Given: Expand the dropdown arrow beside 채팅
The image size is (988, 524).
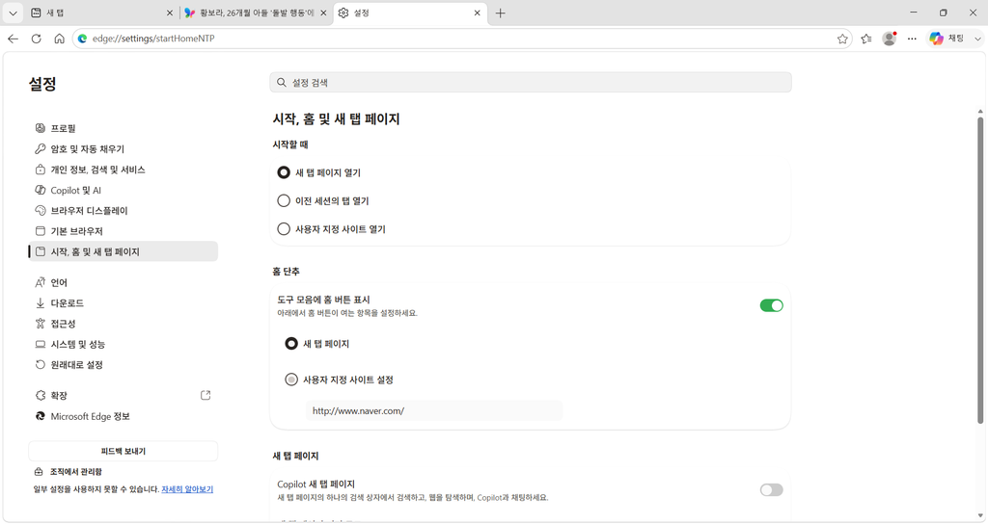Looking at the screenshot, I should click(978, 39).
